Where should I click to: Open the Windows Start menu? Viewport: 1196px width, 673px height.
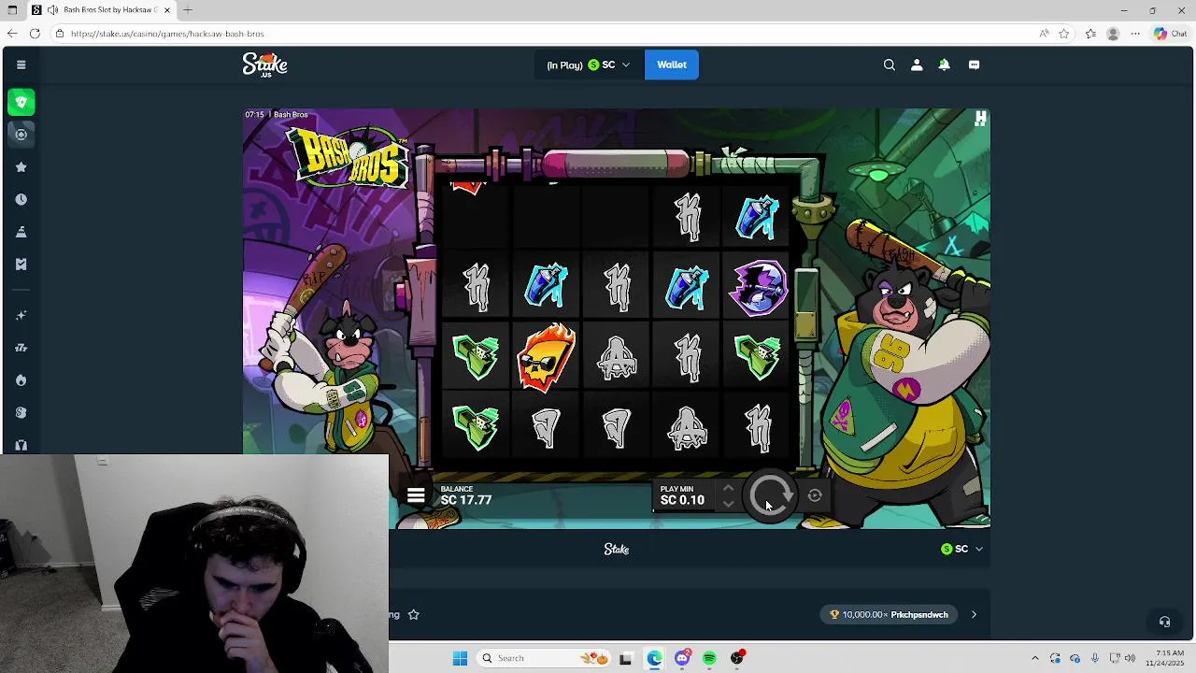tap(460, 658)
